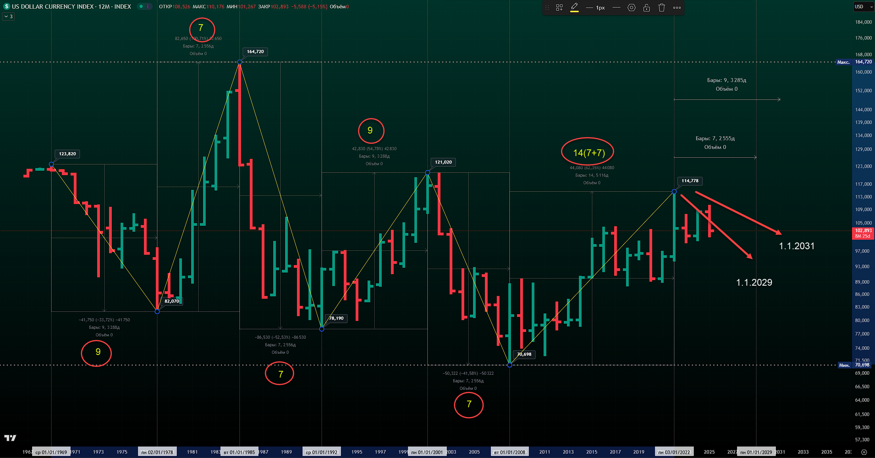
Task: Open time axis settings gear icon
Action: coord(864,452)
